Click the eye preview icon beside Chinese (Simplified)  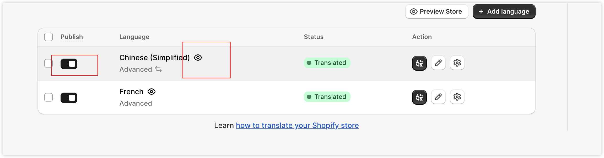198,58
